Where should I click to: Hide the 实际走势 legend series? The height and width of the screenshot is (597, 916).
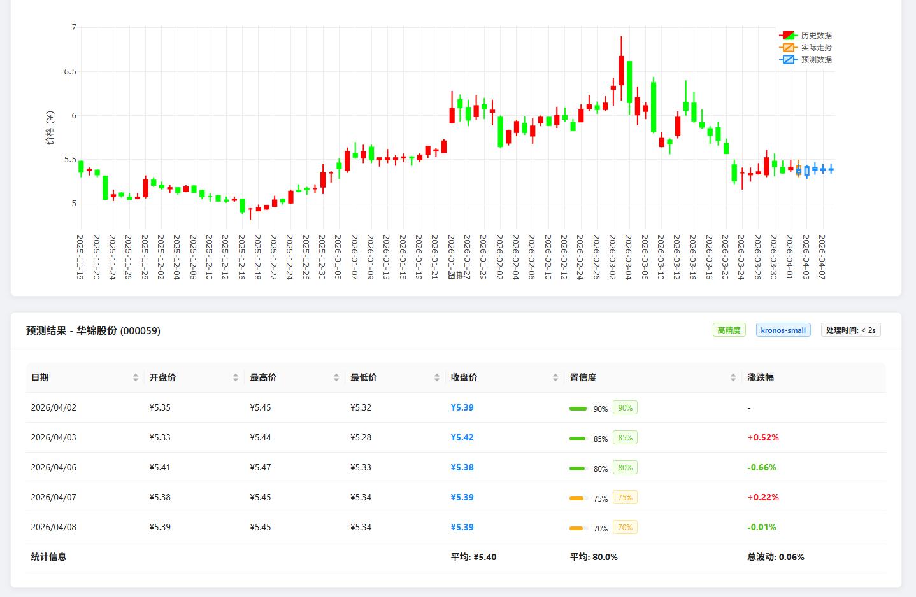tap(805, 48)
